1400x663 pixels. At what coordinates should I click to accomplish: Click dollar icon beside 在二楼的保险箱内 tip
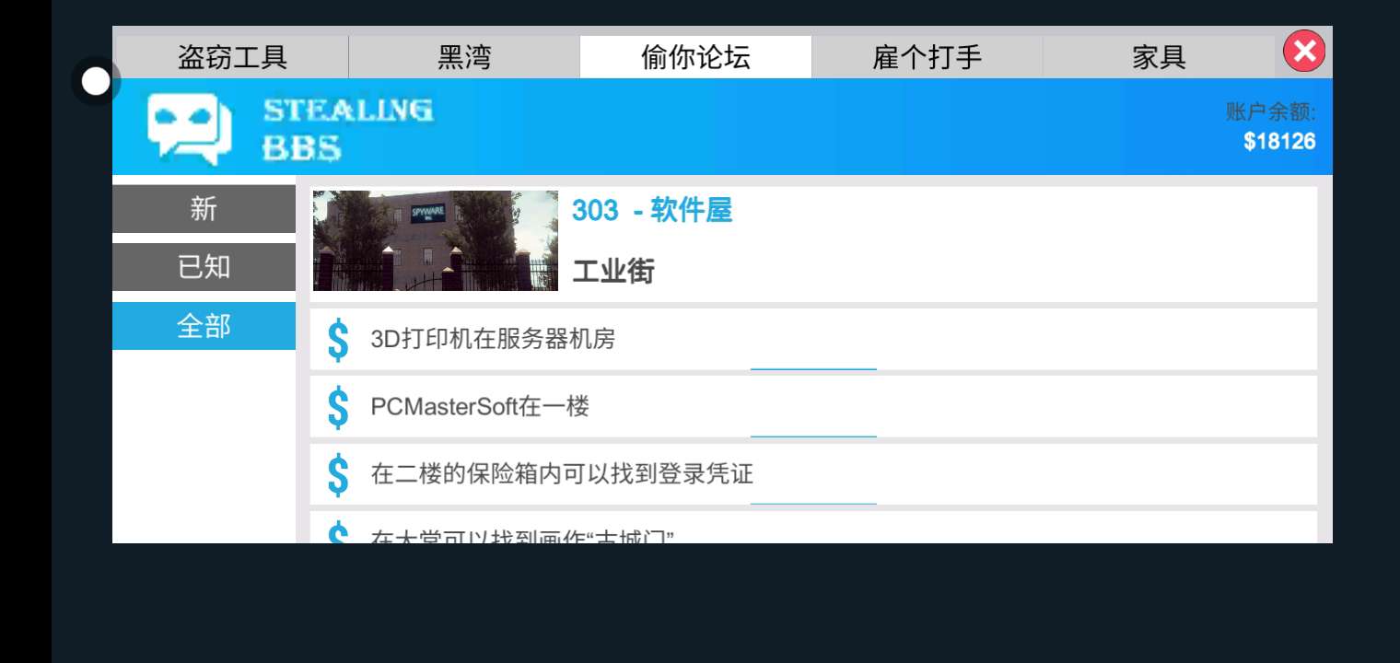[x=338, y=474]
